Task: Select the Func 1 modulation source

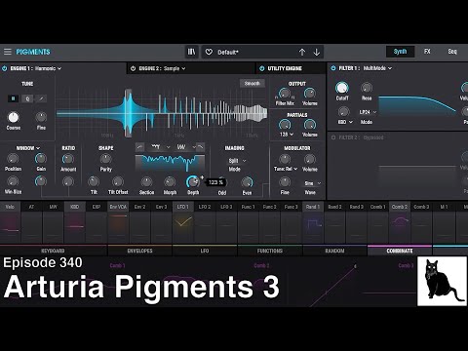Action: (x=248, y=207)
